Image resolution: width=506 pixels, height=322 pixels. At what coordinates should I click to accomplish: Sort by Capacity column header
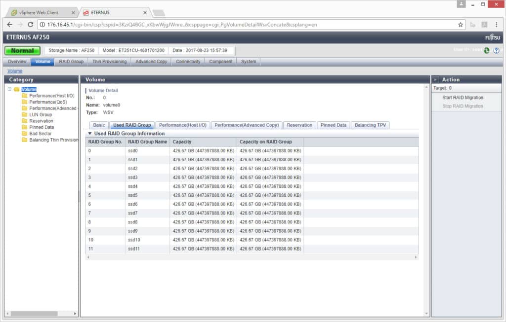[203, 142]
